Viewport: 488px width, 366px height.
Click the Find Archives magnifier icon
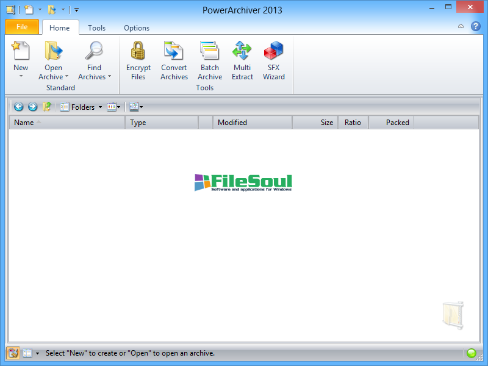coord(94,51)
